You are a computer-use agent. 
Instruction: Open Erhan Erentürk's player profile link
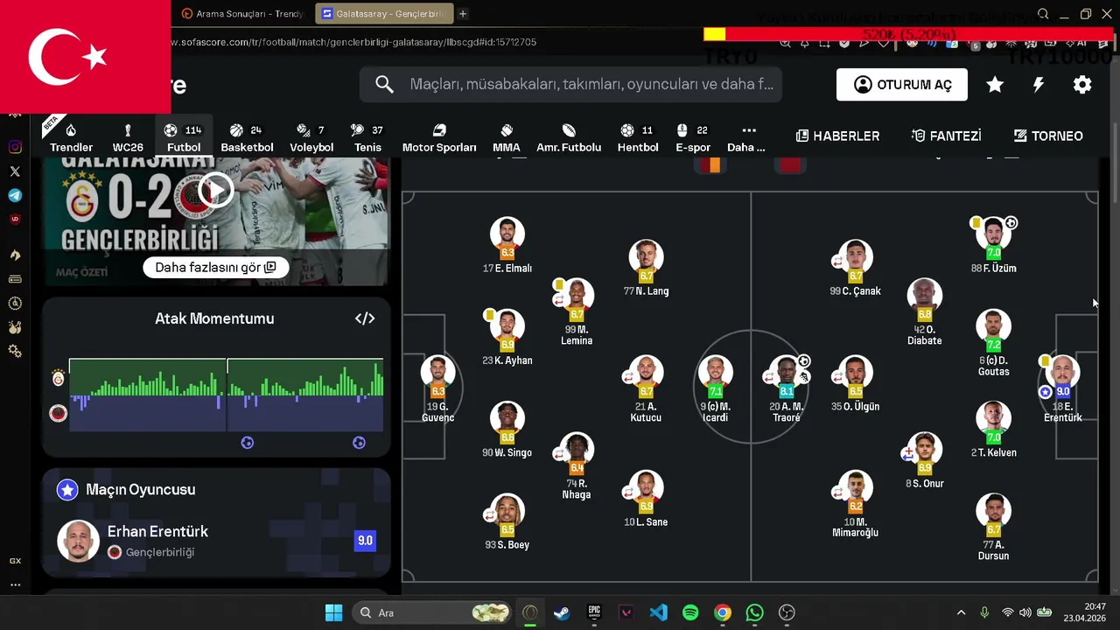157,531
